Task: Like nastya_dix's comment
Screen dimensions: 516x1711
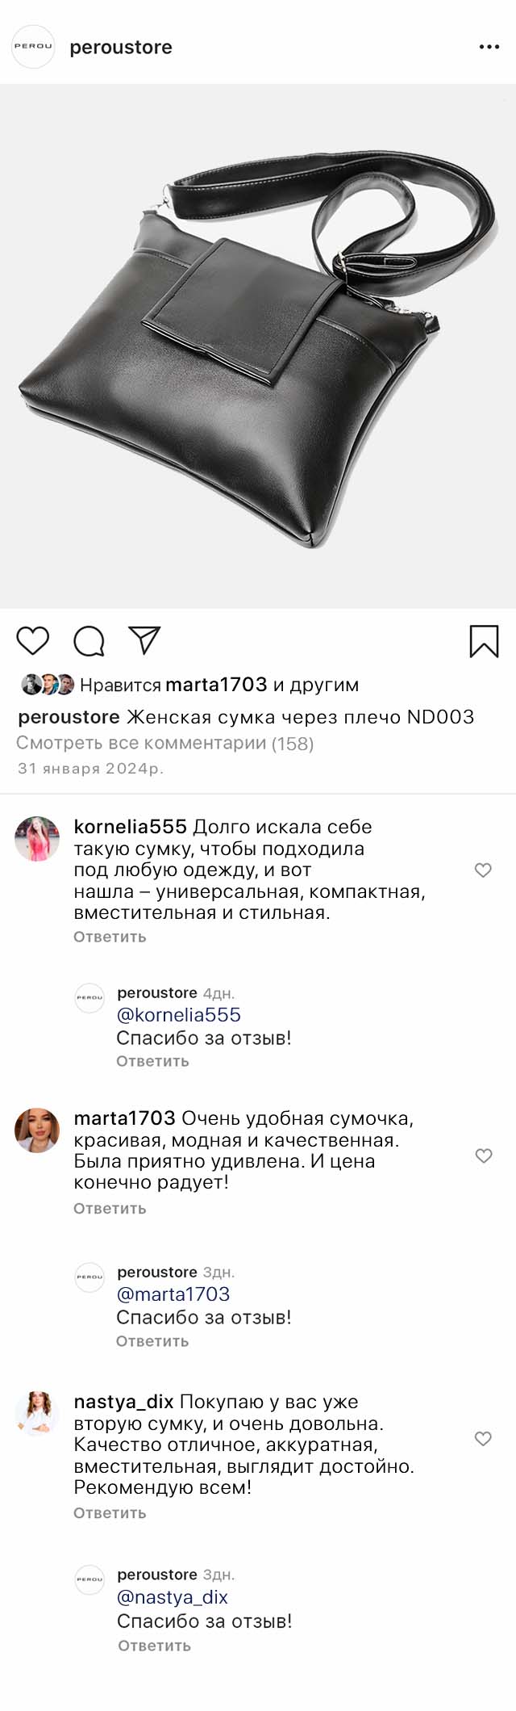Action: coord(483,1438)
